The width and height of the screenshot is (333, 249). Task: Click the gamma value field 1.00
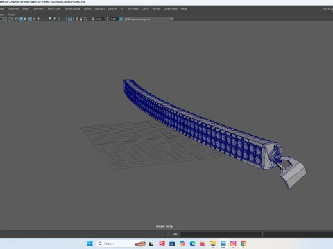pos(113,19)
